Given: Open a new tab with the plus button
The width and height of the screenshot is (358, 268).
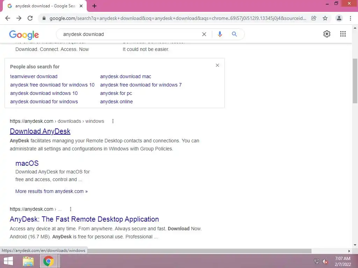Looking at the screenshot, I should click(x=94, y=6).
